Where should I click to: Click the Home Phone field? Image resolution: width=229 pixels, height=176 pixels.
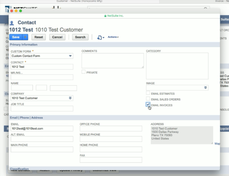[x=111, y=150]
